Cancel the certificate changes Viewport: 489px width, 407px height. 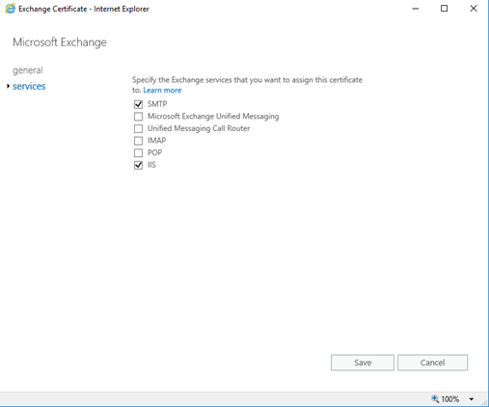[432, 363]
